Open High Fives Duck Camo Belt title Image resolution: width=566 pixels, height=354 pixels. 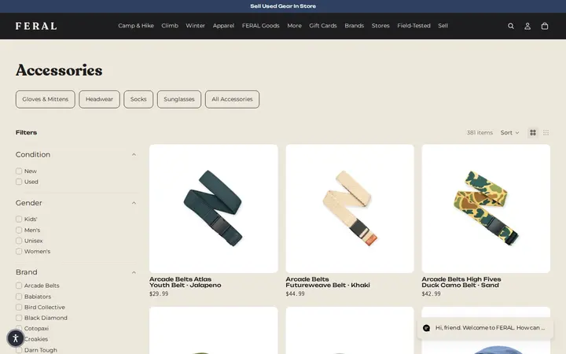pyautogui.click(x=461, y=282)
